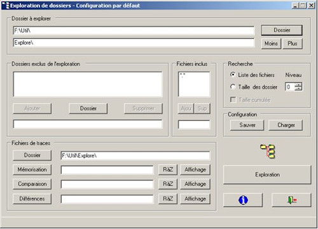
Task: Select the Liste des fichiers radio button
Action: coord(233,74)
